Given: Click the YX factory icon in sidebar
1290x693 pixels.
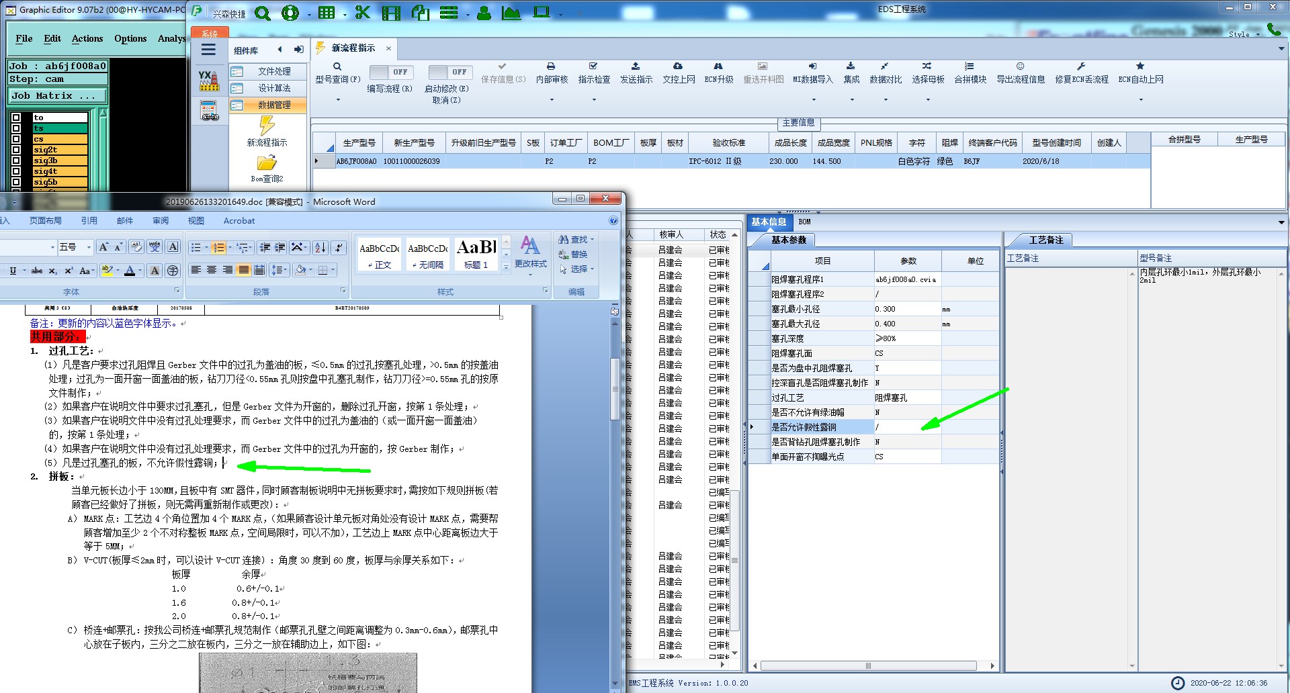Looking at the screenshot, I should pyautogui.click(x=209, y=81).
